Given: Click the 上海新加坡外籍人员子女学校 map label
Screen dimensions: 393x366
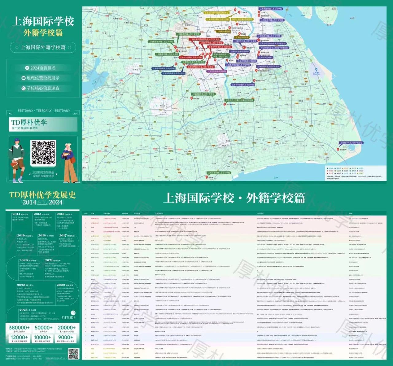Looking at the screenshot, I should coord(161,42).
